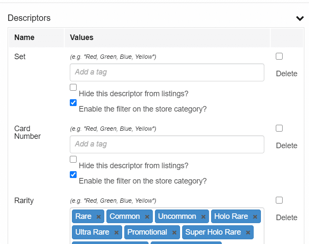Screen dimensions: 309x244
Task: Click the Card Number 'Add a tag' field
Action: tap(167, 144)
